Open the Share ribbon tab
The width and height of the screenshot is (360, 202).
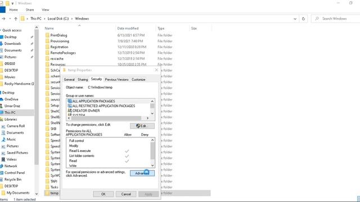click(x=30, y=10)
